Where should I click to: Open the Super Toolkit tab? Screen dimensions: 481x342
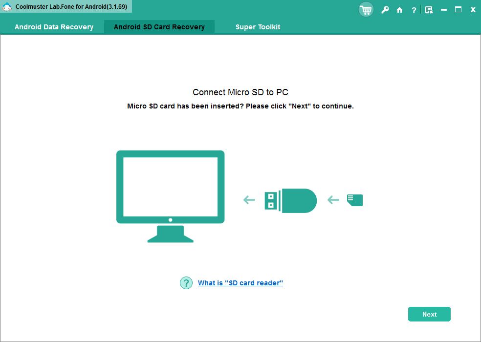(x=258, y=27)
